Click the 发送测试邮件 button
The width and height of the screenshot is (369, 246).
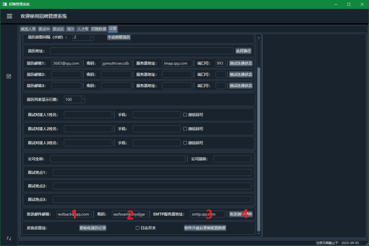click(241, 214)
